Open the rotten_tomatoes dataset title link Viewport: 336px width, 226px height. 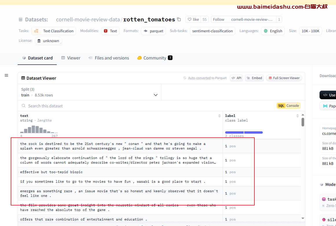tap(149, 19)
